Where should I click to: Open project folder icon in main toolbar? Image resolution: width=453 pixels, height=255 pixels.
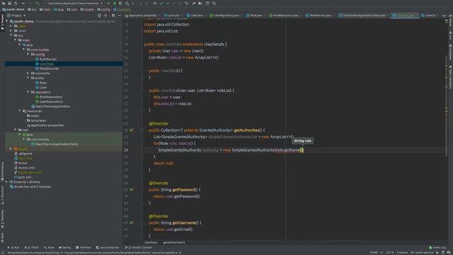(4, 3)
